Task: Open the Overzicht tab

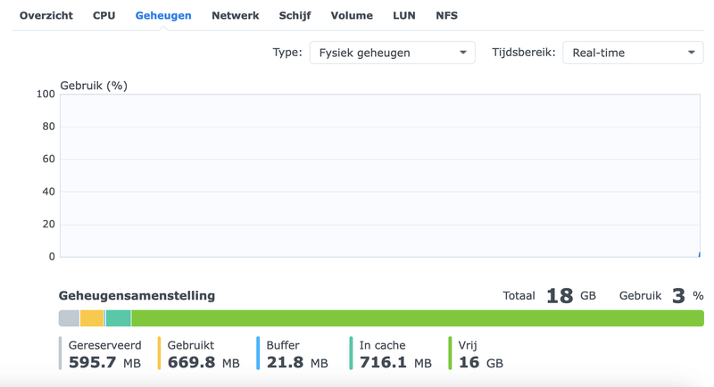Action: pyautogui.click(x=46, y=15)
